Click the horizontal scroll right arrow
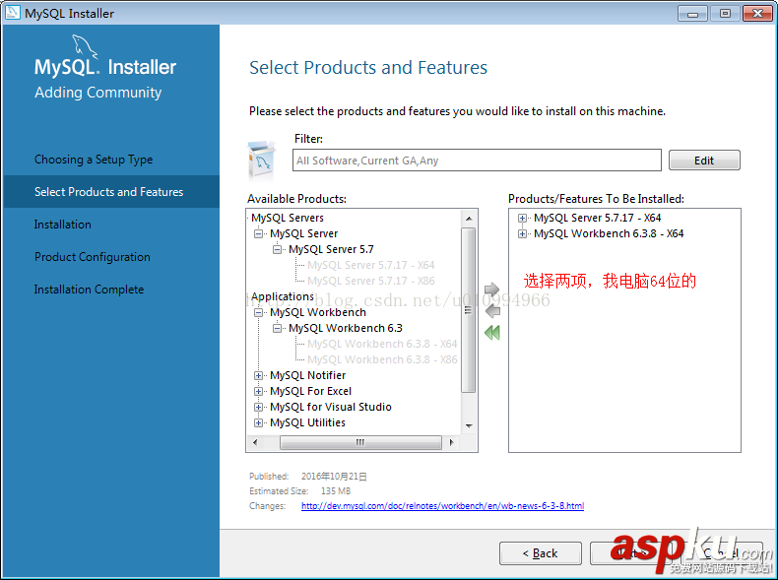The width and height of the screenshot is (778, 580). coord(451,442)
